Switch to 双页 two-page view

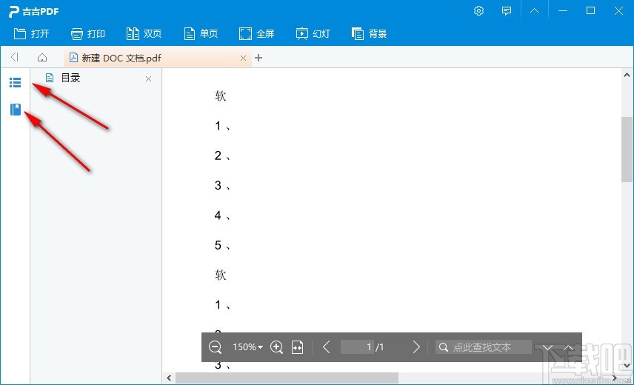coord(144,33)
